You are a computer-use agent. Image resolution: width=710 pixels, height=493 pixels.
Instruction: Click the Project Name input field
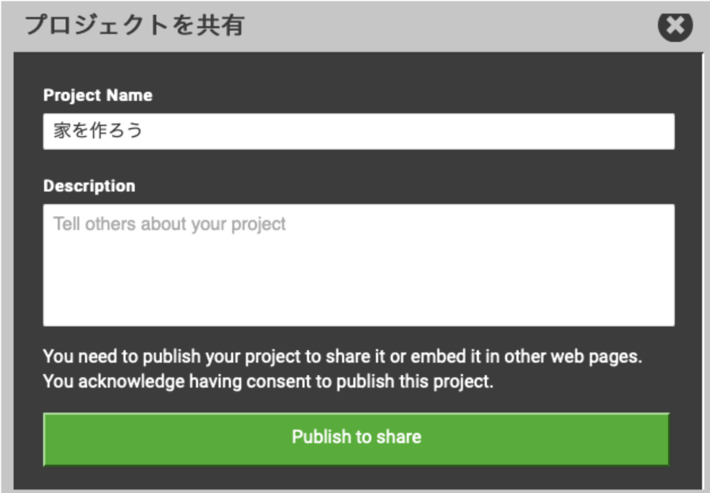coord(358,131)
